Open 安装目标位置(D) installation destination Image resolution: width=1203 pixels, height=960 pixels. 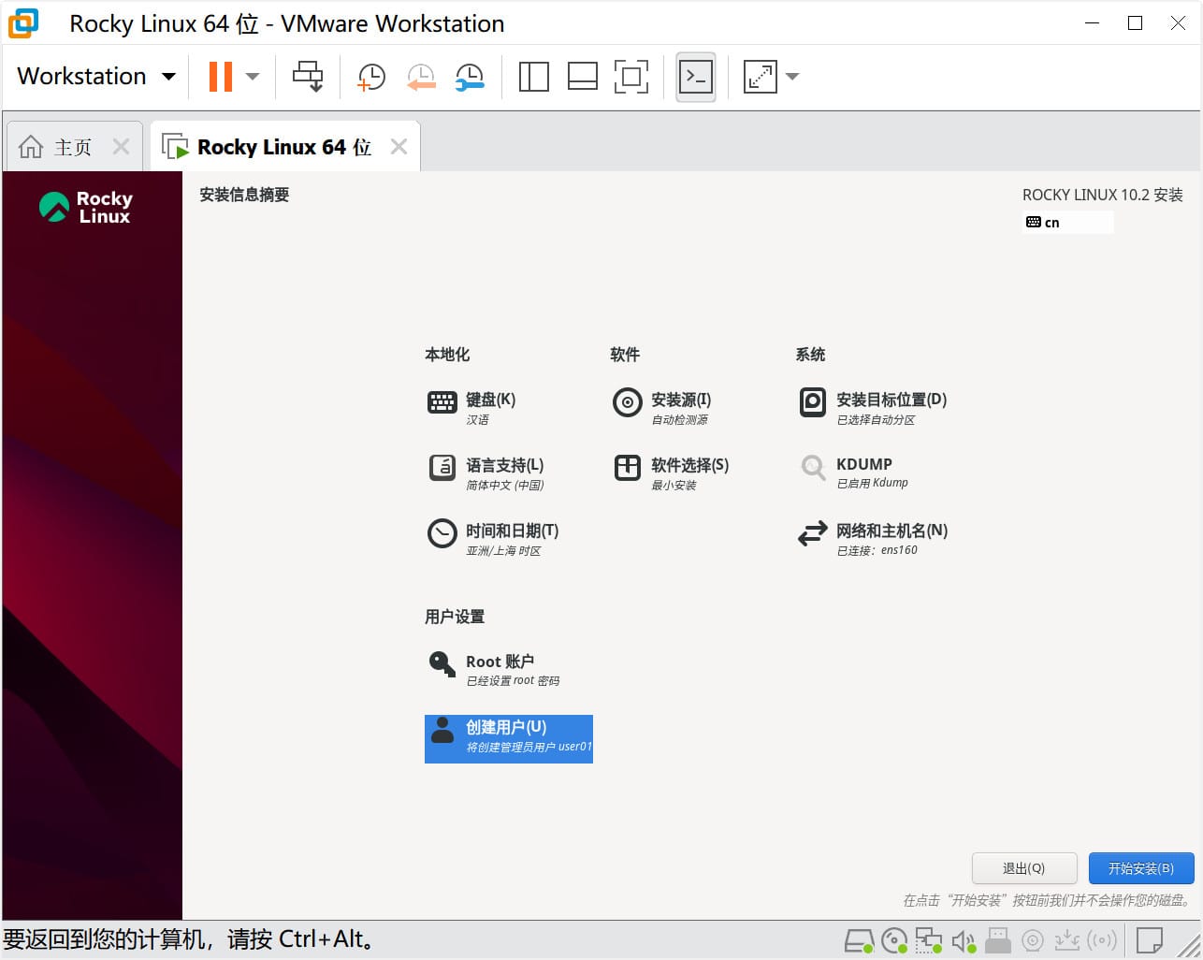click(x=873, y=407)
